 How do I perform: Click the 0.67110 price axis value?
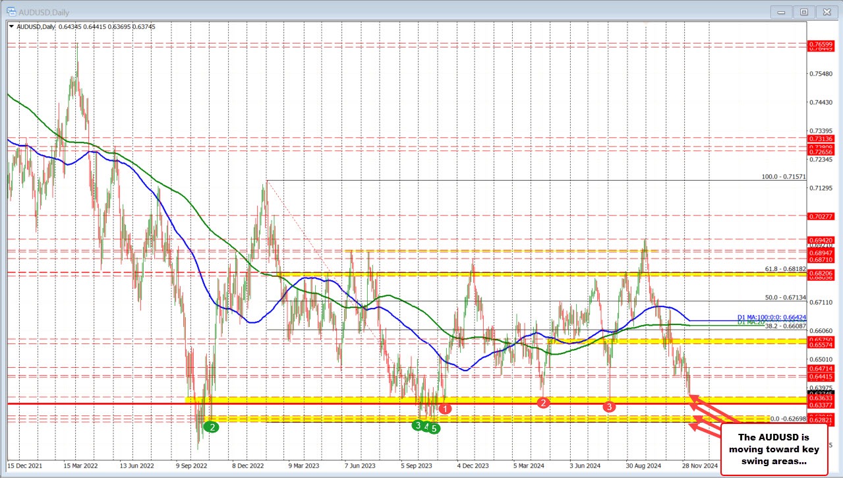click(x=820, y=302)
